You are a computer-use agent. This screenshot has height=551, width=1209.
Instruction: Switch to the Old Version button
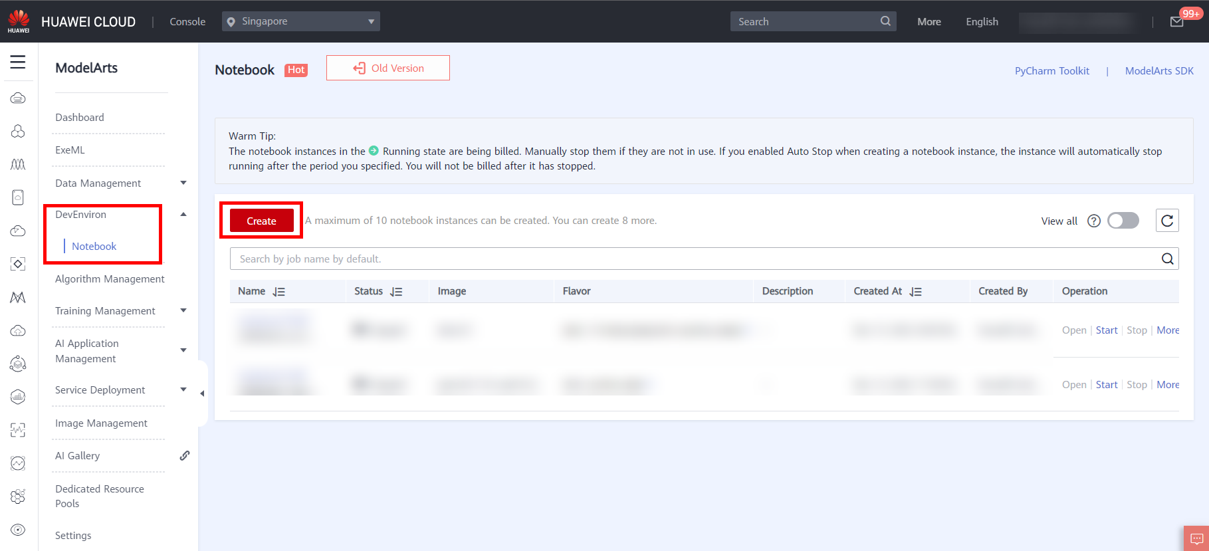[x=388, y=68]
